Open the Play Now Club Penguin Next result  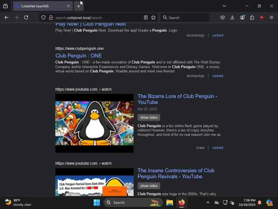[x=91, y=24]
